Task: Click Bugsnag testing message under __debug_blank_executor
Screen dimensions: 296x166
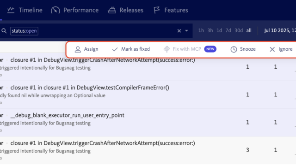Action: click(x=45, y=123)
